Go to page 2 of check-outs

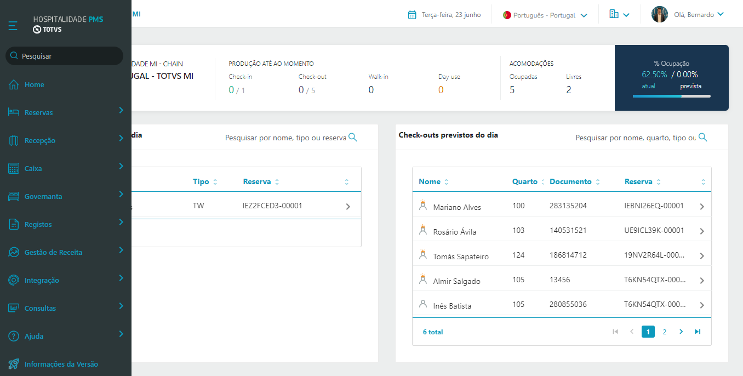click(x=664, y=332)
